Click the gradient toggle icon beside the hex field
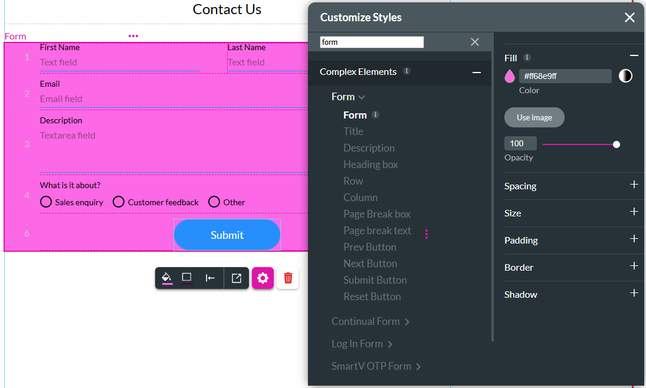 click(626, 75)
